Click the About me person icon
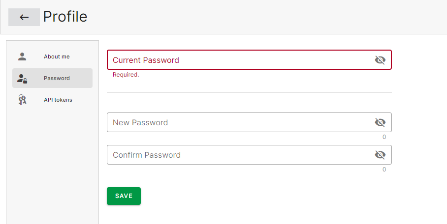 [22, 56]
